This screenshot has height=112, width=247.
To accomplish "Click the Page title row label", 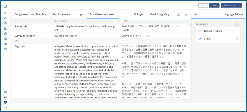I will 20,46.
